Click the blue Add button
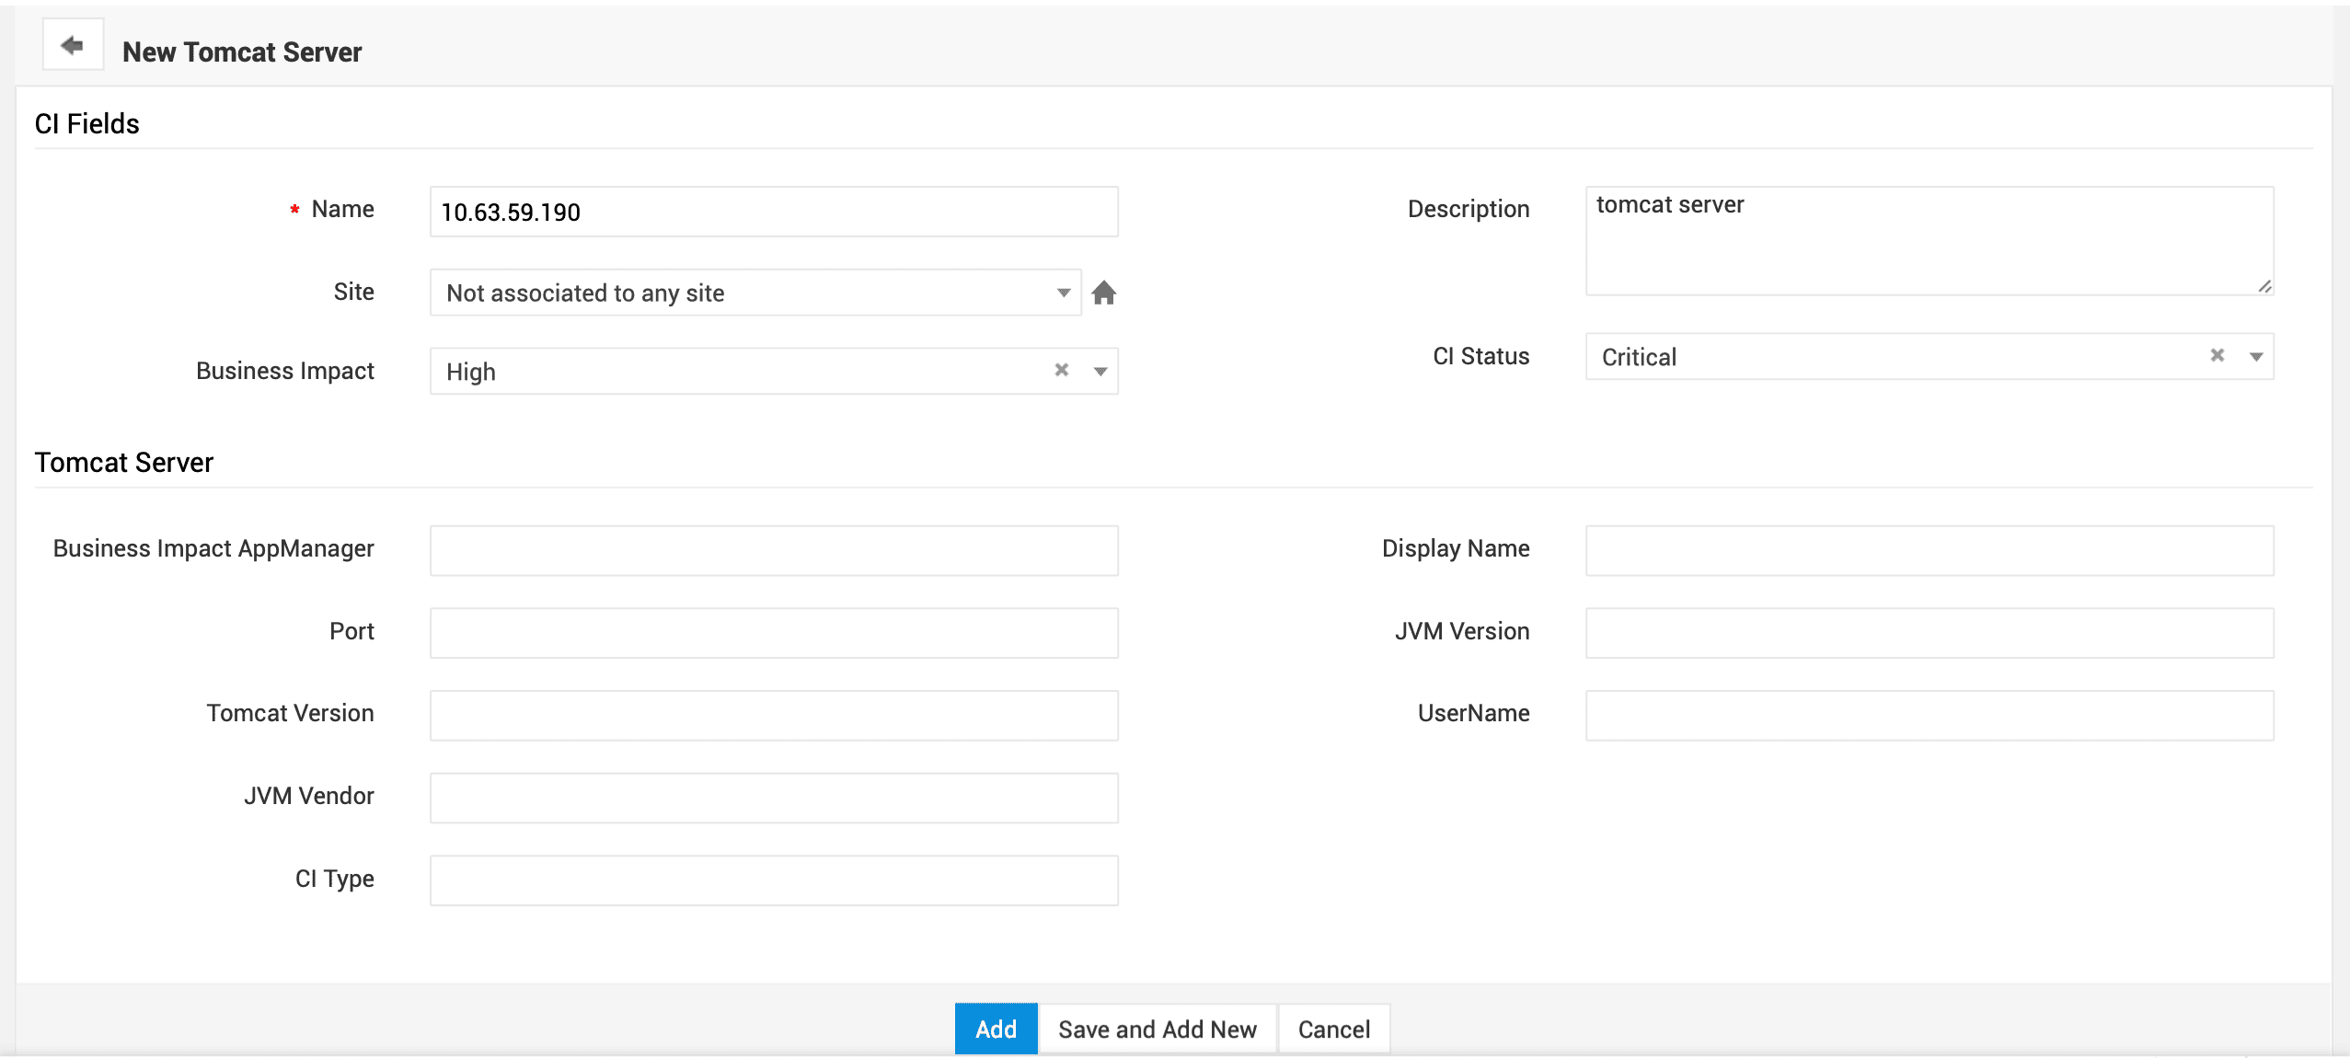Viewport: 2350px width, 1058px height. pos(996,1029)
